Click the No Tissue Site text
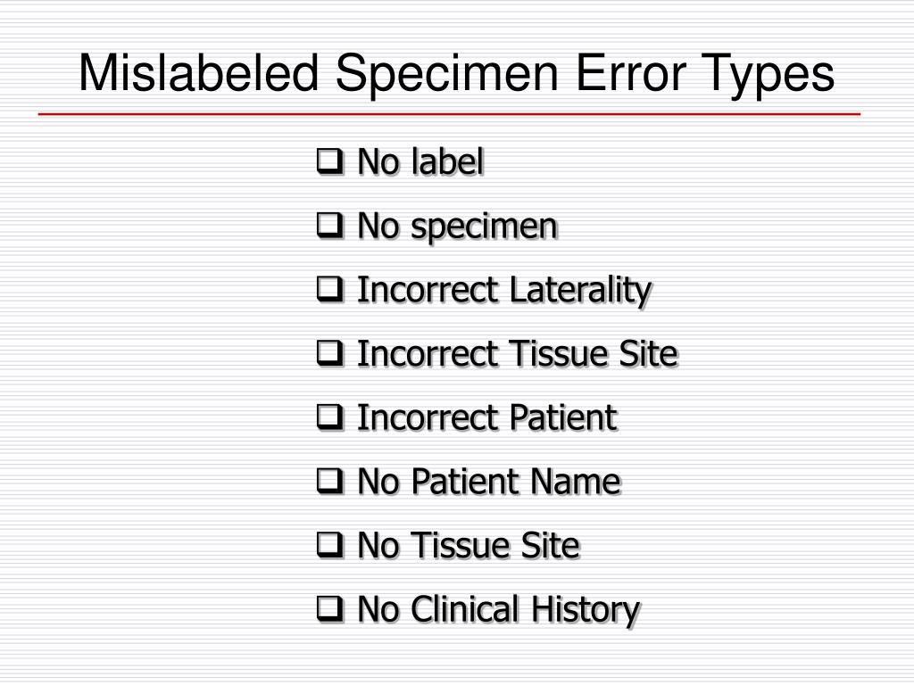Screen dimensions: 914x685 (x=469, y=546)
